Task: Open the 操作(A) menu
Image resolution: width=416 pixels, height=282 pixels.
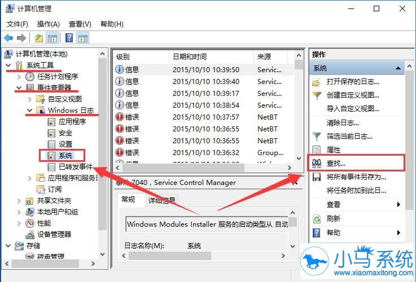Action: pos(49,24)
